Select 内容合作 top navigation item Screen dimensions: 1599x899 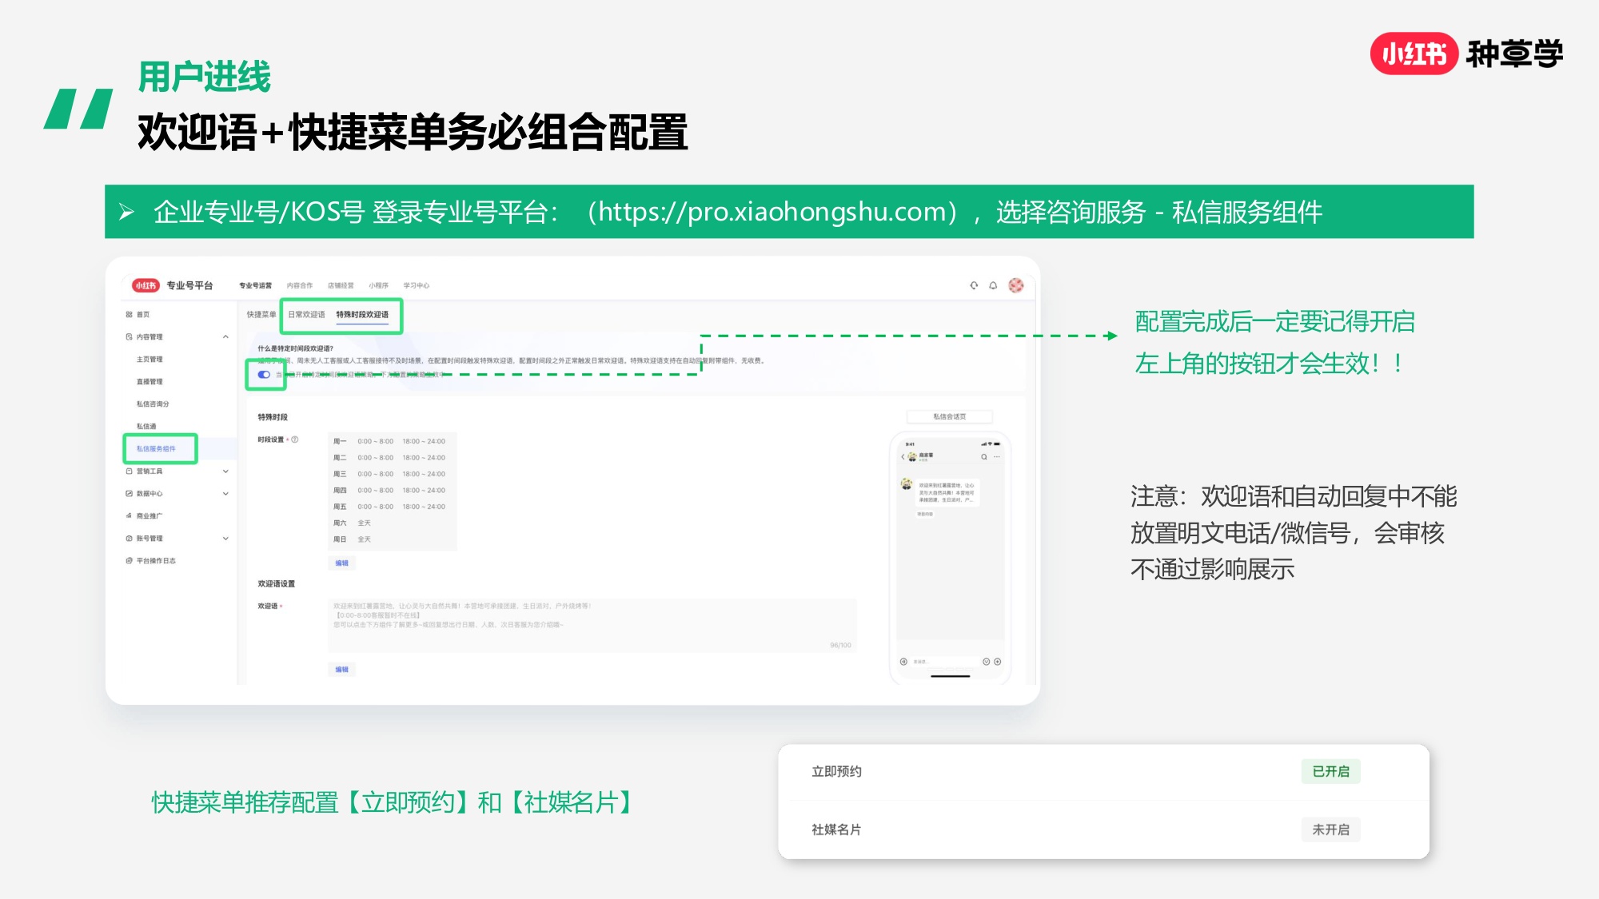click(300, 285)
